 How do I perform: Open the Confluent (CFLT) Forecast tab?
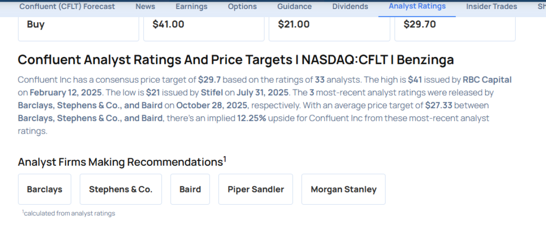[x=67, y=7]
